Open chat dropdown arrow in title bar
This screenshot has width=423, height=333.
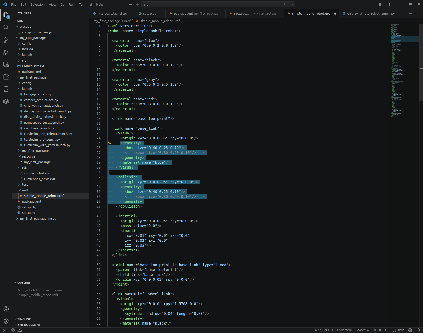[292, 4]
